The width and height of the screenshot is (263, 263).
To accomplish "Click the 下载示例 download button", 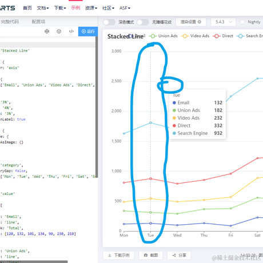I will tap(118, 255).
